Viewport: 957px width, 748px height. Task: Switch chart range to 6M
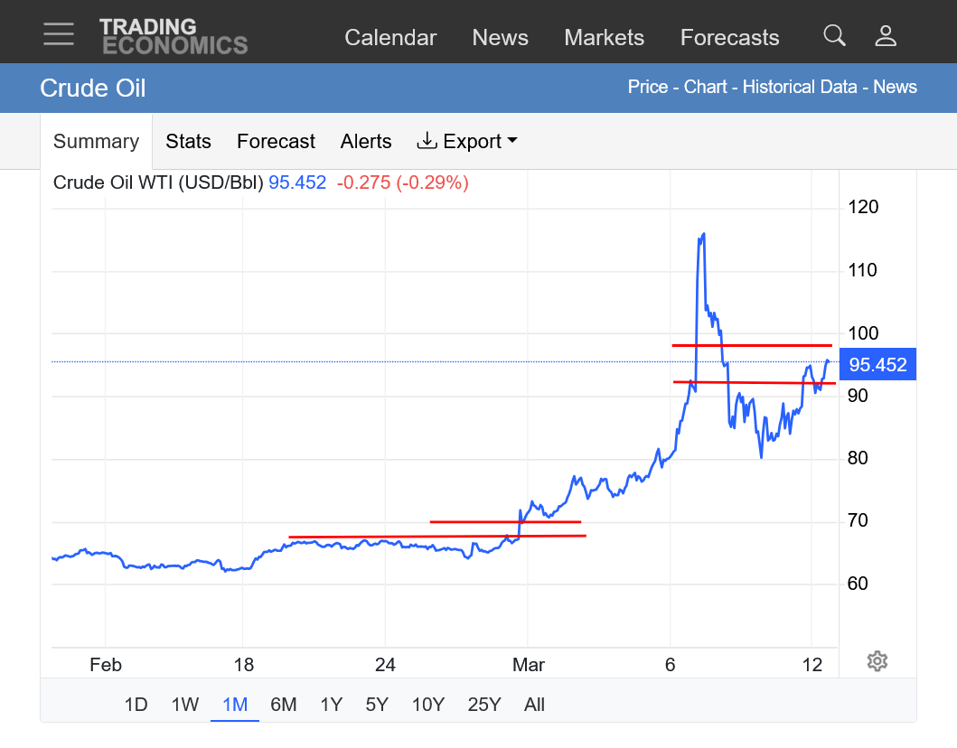click(283, 705)
